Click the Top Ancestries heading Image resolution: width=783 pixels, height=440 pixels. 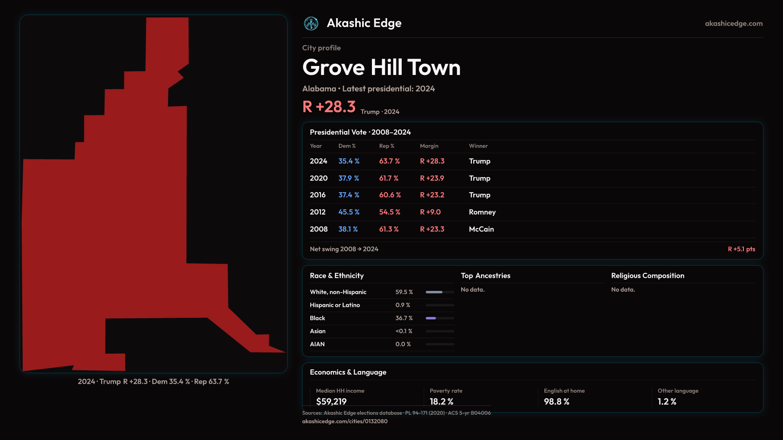click(x=485, y=276)
